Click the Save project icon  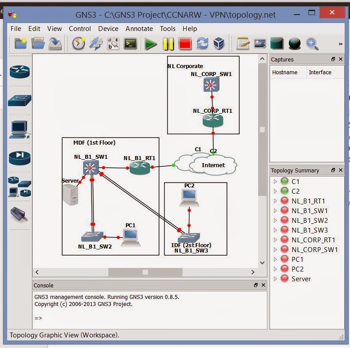55,44
